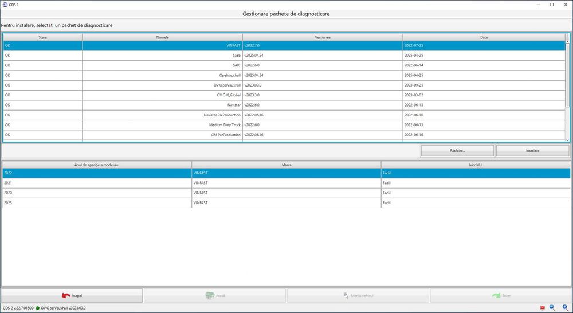Select the Navistar package row
The height and width of the screenshot is (313, 573).
(x=284, y=105)
